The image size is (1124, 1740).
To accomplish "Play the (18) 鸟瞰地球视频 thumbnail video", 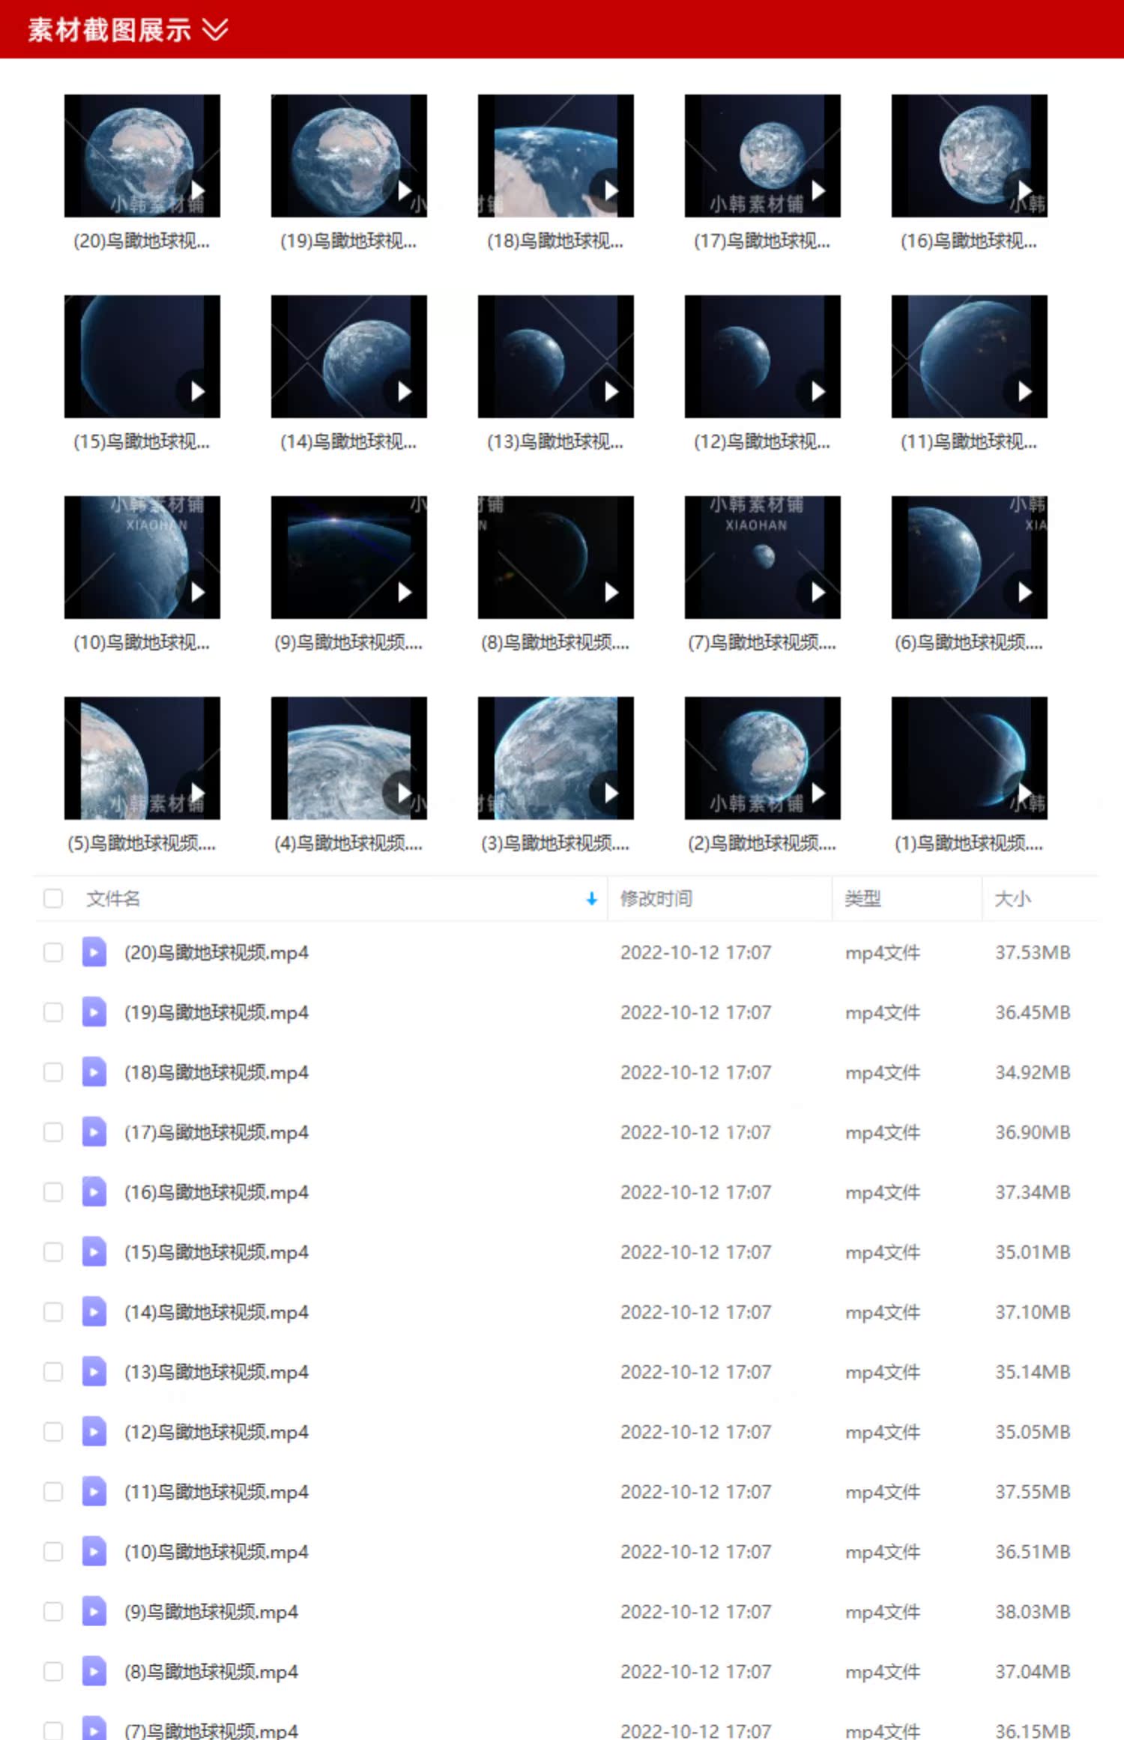I will (611, 190).
